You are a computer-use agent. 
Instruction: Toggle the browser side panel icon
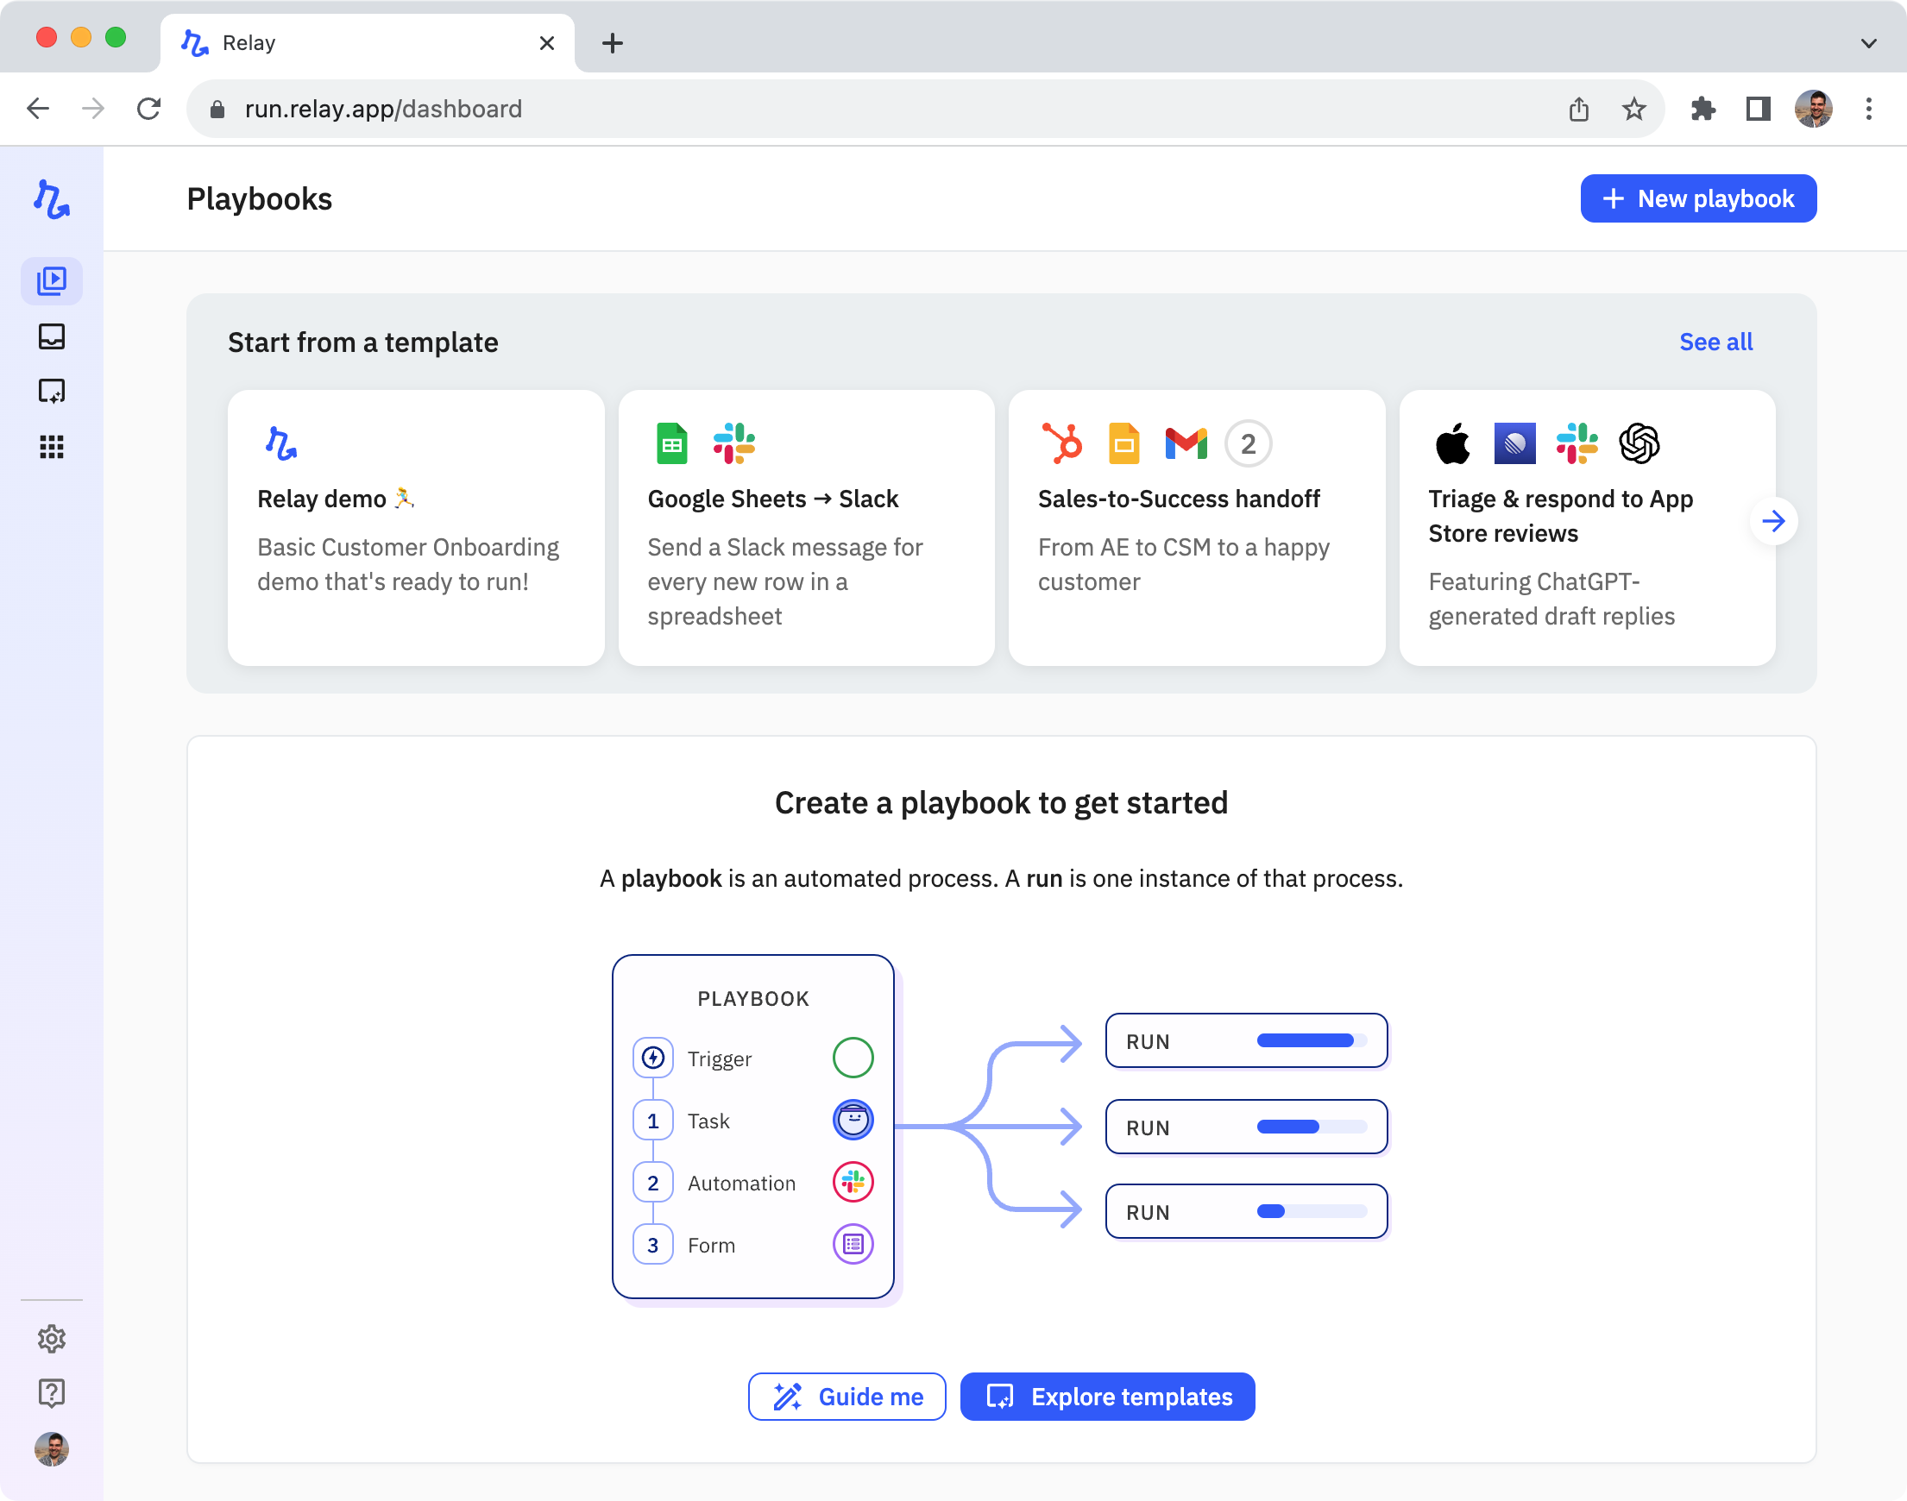coord(1759,109)
